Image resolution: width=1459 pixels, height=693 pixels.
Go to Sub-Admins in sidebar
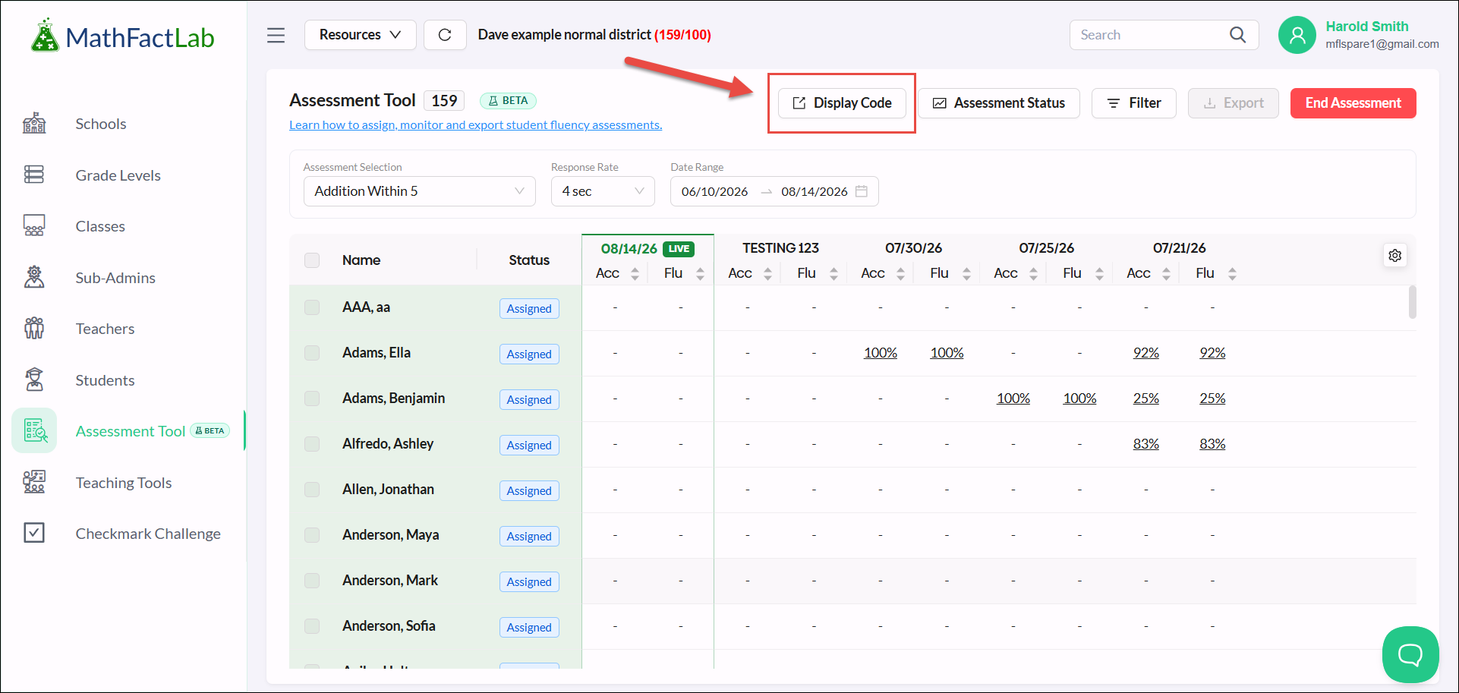115,278
